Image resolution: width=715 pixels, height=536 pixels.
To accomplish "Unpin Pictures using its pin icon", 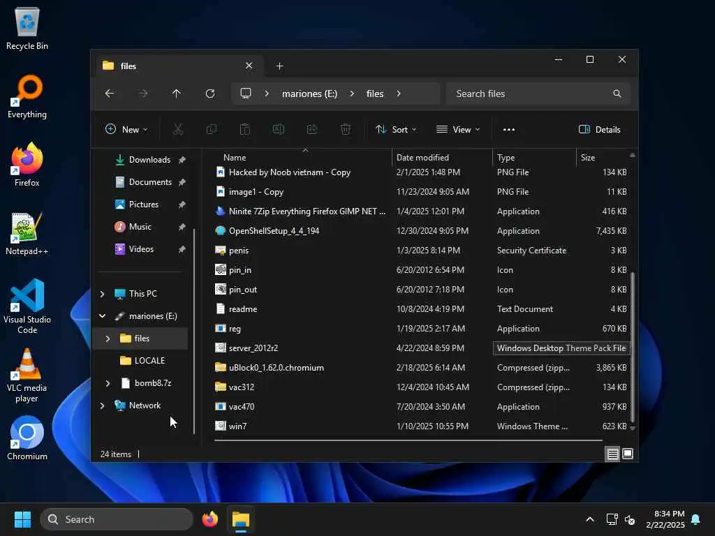I will (182, 204).
